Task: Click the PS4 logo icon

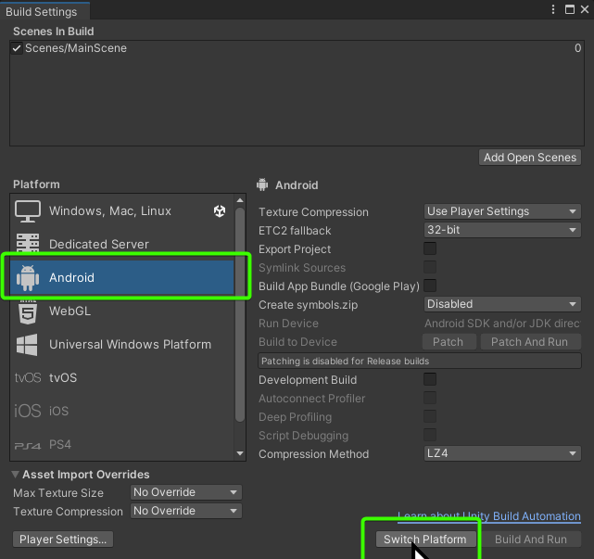Action: tap(27, 446)
